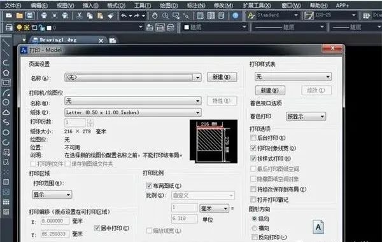Open the 绘图 menu
382x242 pixels.
click(169, 5)
